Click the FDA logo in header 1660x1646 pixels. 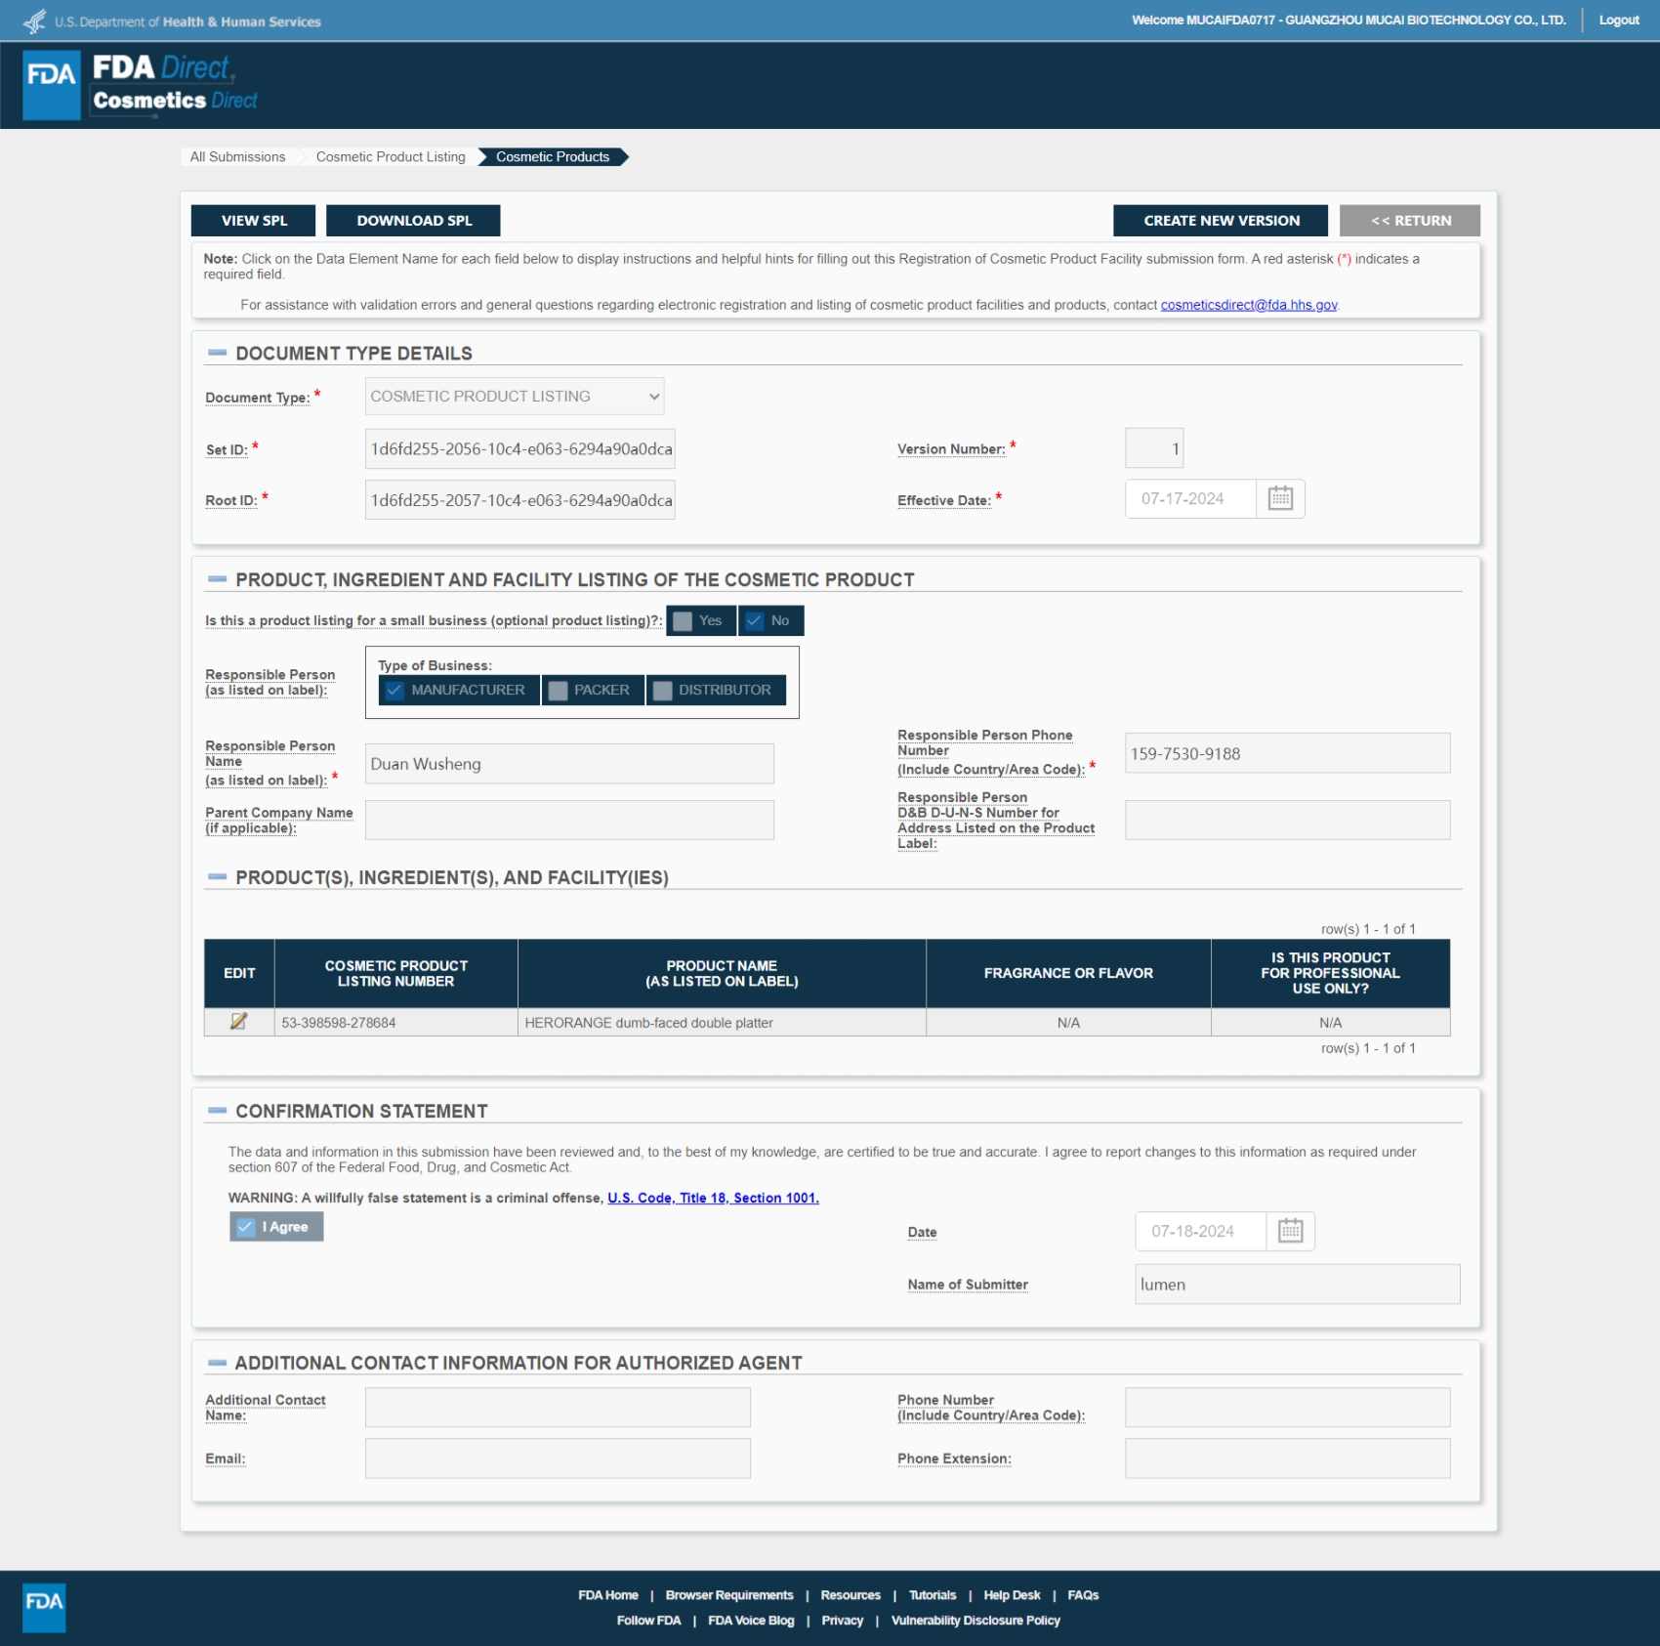(51, 85)
